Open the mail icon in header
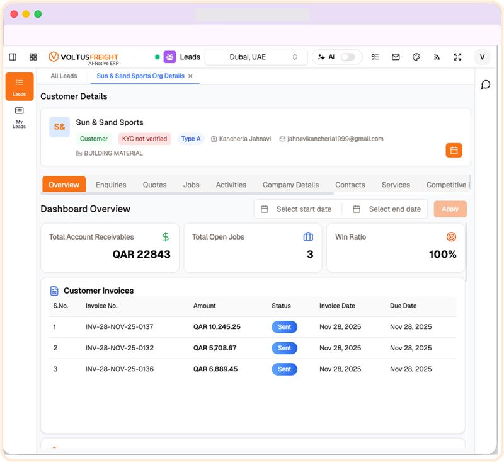 coord(396,57)
